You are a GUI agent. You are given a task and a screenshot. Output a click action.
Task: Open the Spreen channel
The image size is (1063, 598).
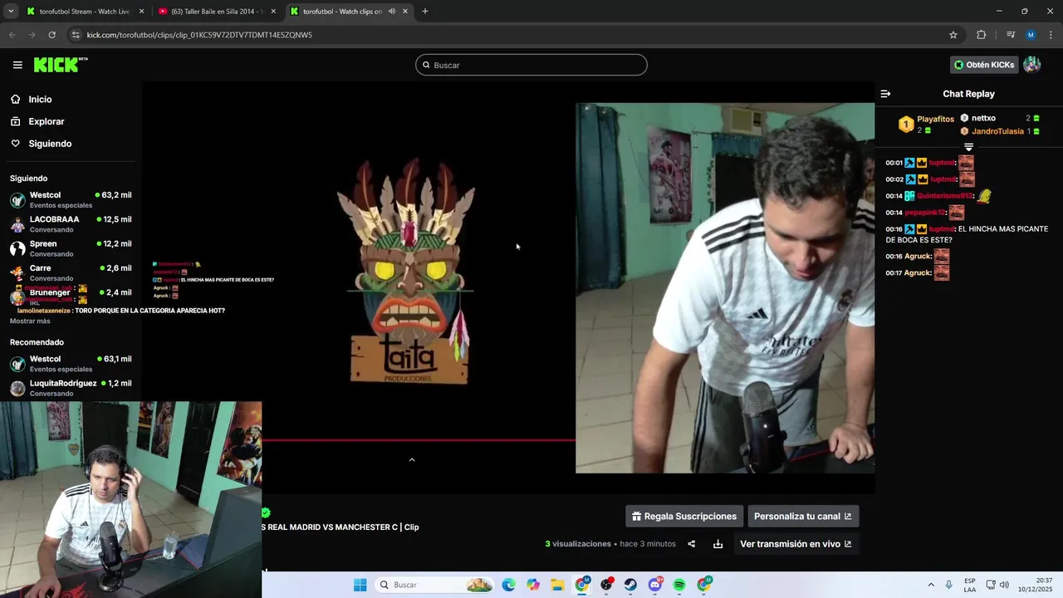pyautogui.click(x=71, y=248)
